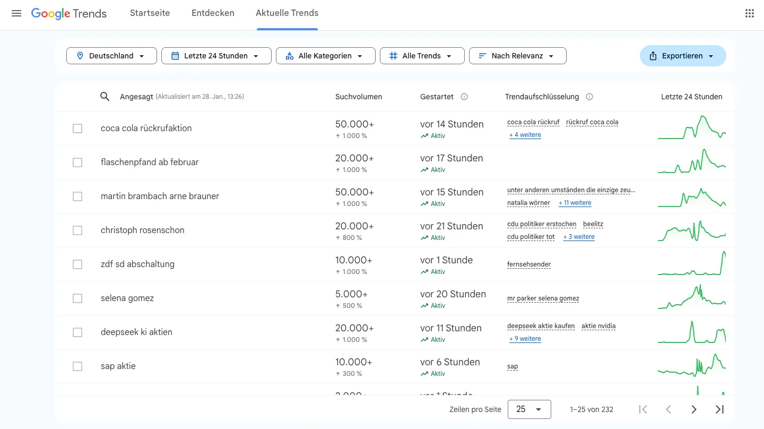Viewport: 764px width, 429px height.
Task: Select the selena gomez row checkbox
Action: (x=77, y=298)
